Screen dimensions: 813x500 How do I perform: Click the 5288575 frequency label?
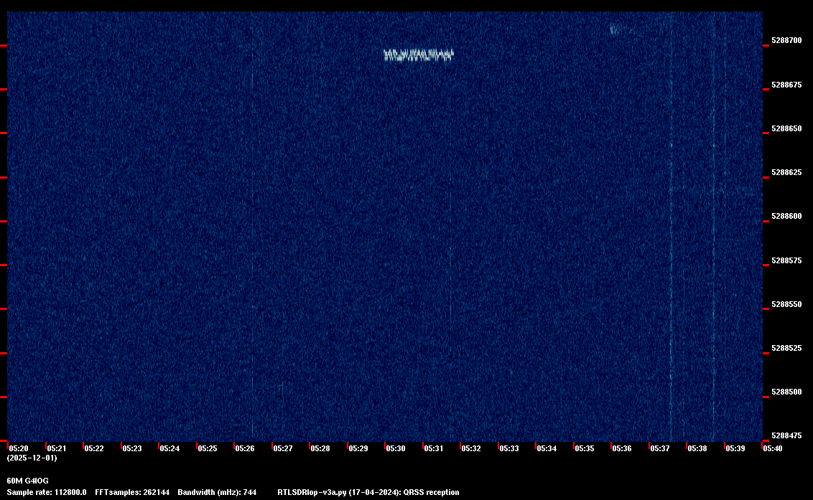click(786, 260)
